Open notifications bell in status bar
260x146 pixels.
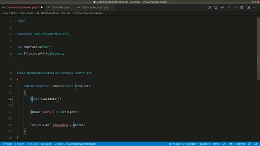256,144
